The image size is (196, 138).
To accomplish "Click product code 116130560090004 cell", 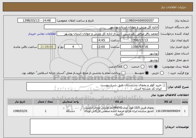I will [168, 111].
